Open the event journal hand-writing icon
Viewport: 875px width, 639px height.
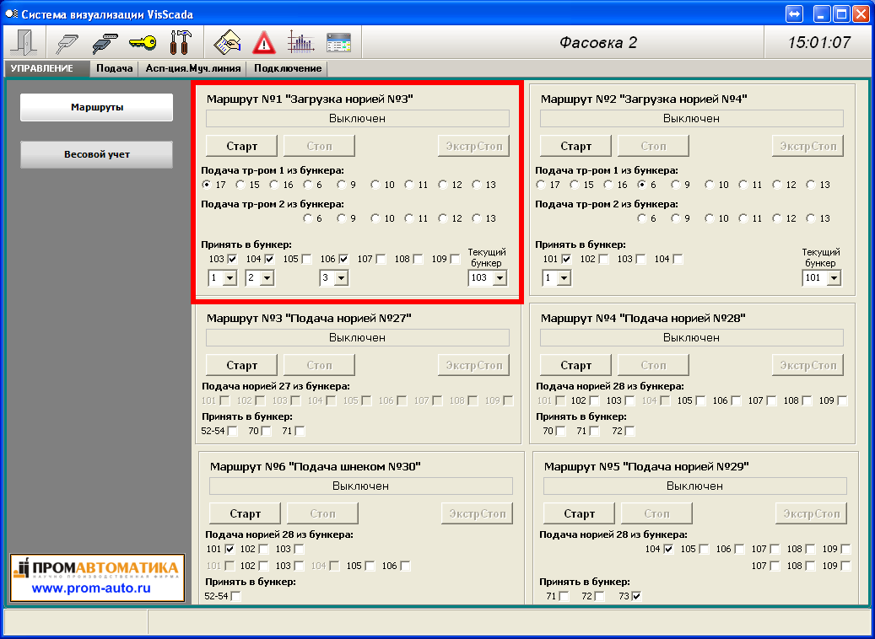pos(226,42)
